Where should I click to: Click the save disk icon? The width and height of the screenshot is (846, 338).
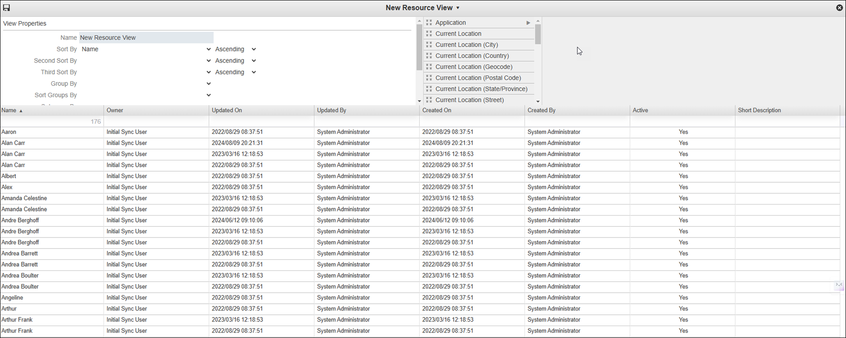[x=6, y=8]
